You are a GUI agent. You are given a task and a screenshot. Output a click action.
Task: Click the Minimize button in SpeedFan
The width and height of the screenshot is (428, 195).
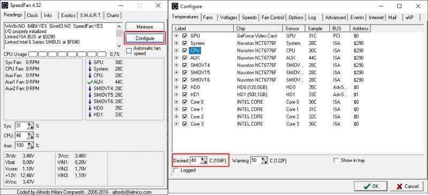144,27
